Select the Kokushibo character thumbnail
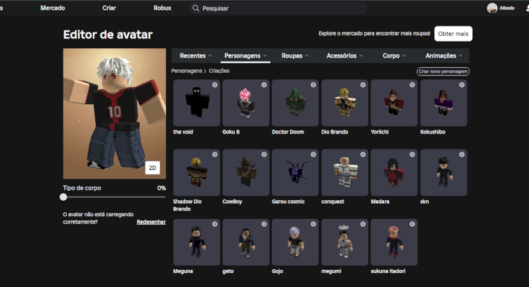 [444, 102]
